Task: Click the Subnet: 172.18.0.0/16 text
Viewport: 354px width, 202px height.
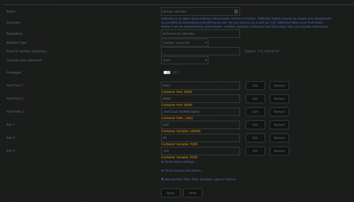Action: [262, 51]
